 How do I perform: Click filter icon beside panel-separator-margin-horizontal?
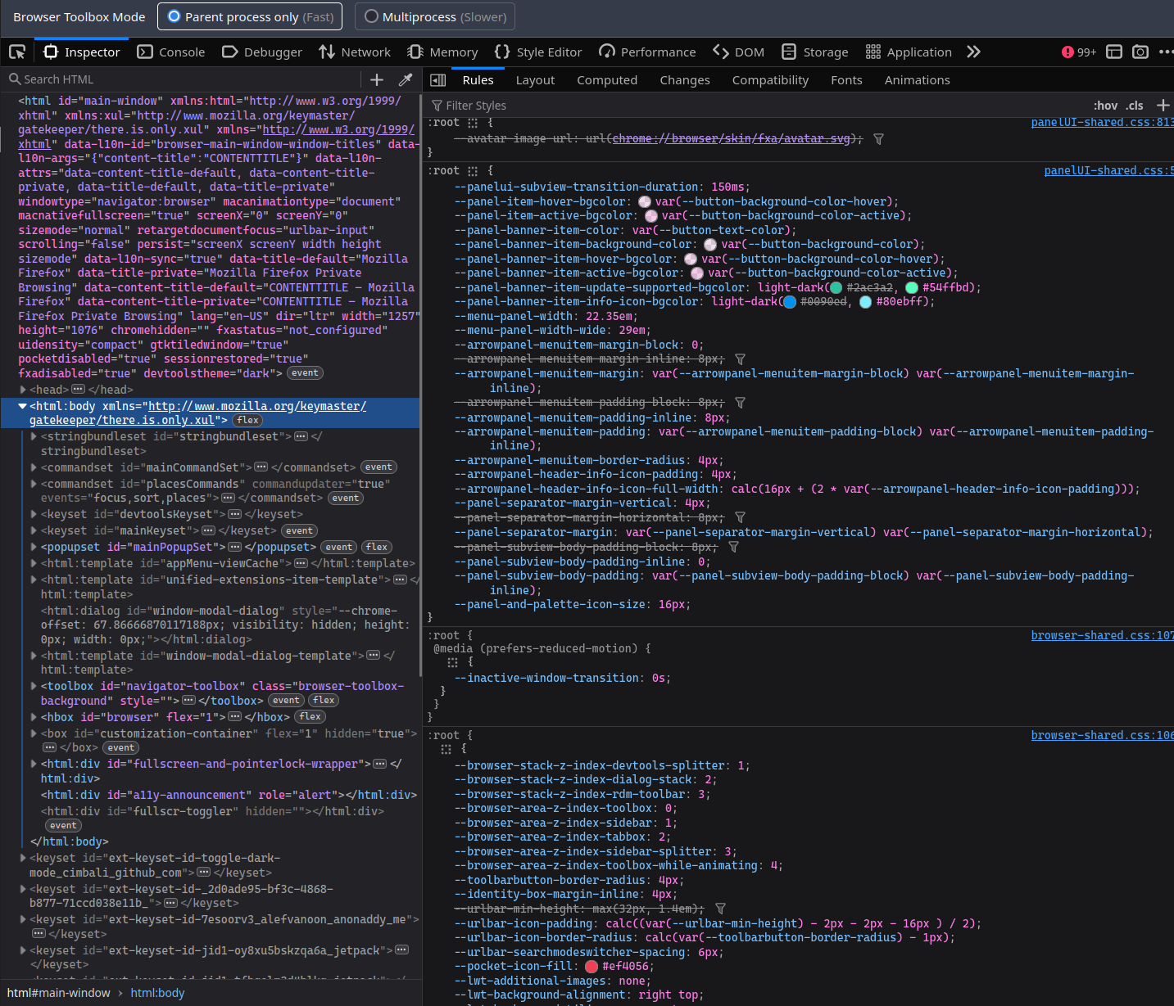[x=740, y=517]
